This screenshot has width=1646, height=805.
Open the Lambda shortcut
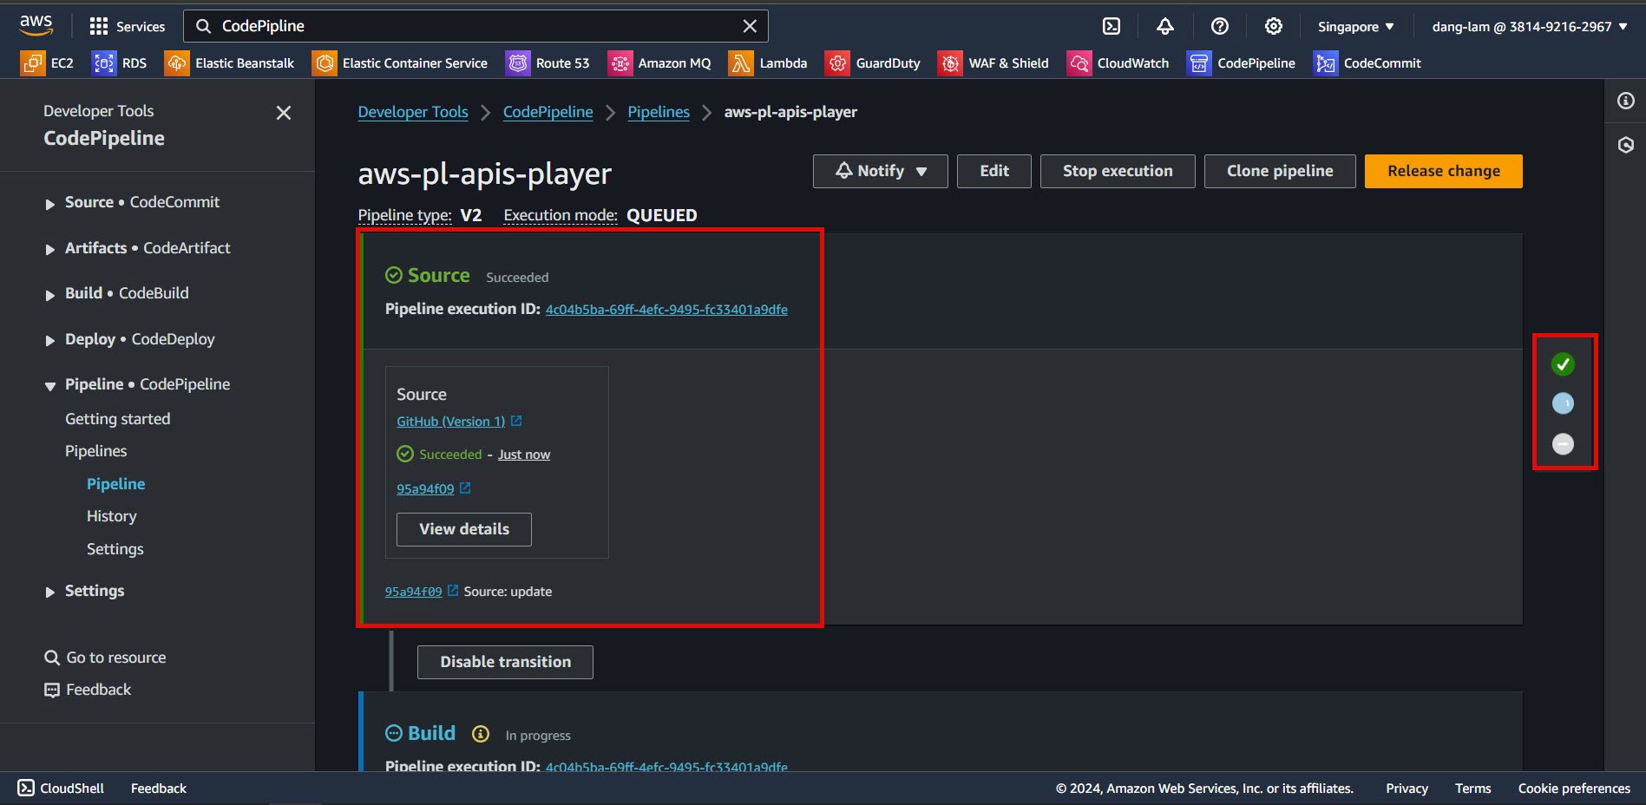click(x=768, y=62)
